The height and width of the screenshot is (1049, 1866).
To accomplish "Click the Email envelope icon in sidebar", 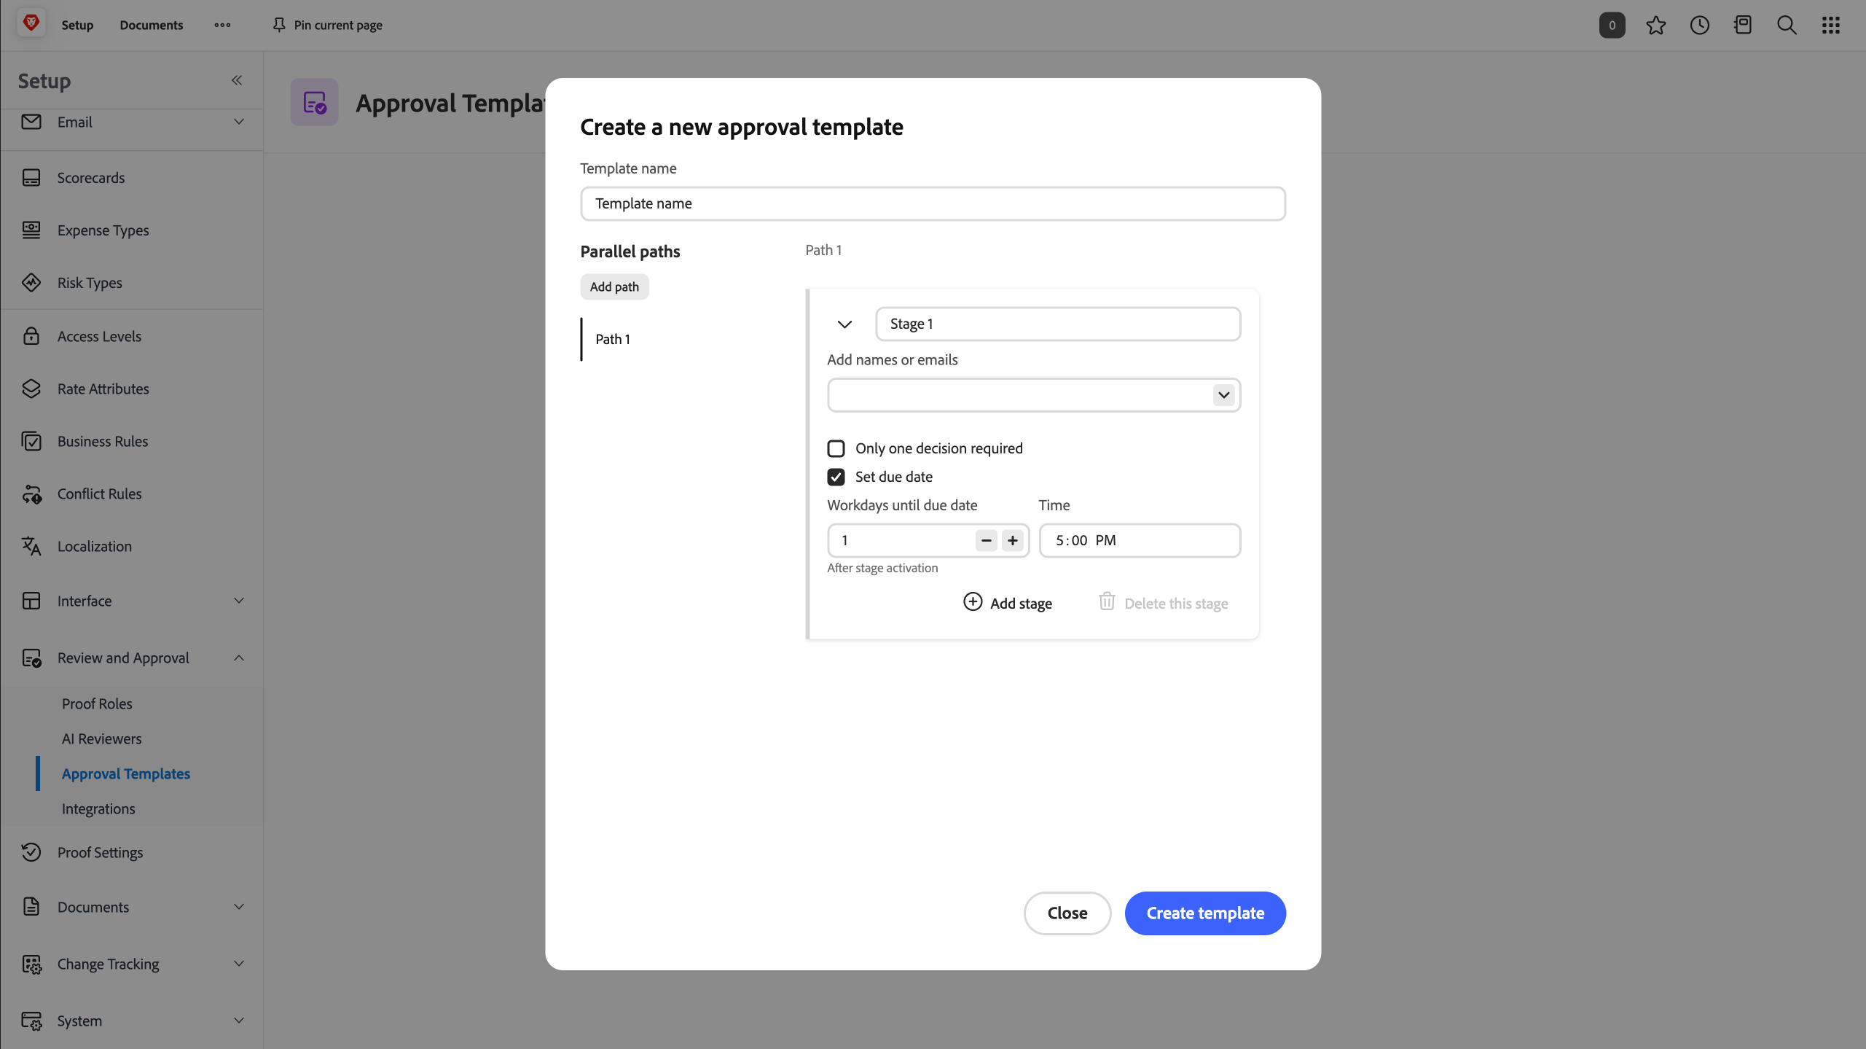I will 31,122.
